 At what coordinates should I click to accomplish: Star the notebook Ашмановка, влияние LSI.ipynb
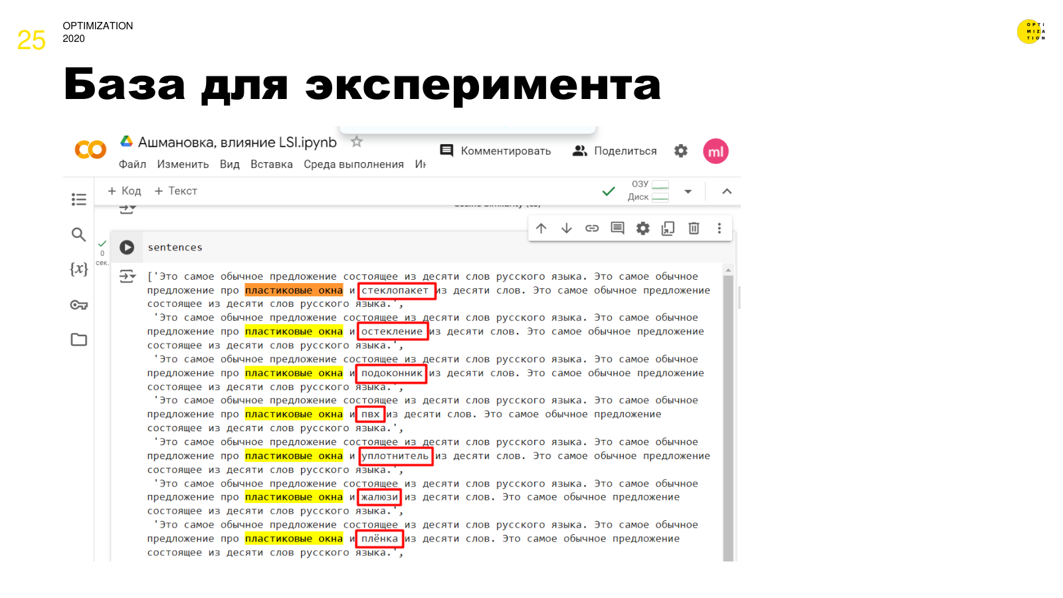pyautogui.click(x=357, y=142)
